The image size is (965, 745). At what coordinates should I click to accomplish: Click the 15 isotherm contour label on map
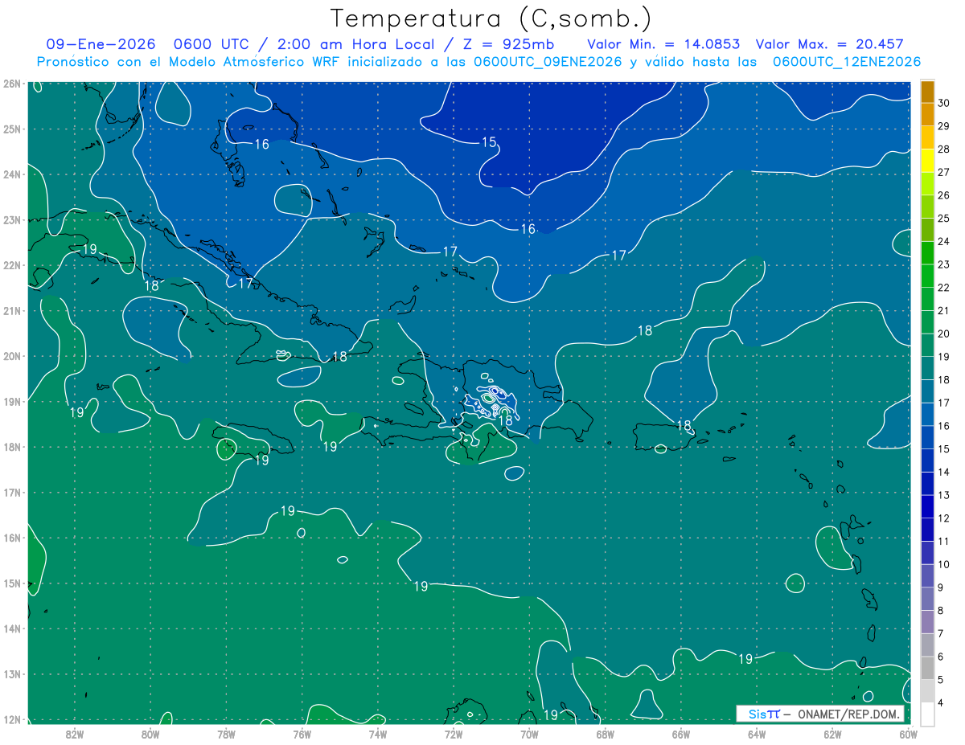(x=489, y=142)
